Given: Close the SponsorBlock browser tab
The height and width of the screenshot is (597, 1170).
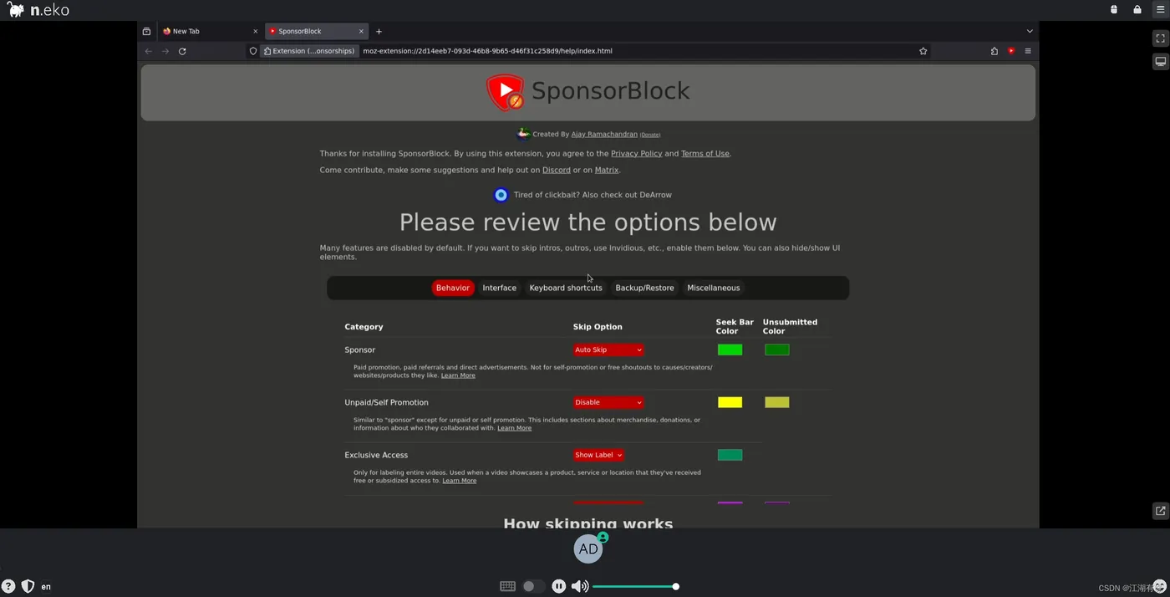Looking at the screenshot, I should click(x=361, y=31).
